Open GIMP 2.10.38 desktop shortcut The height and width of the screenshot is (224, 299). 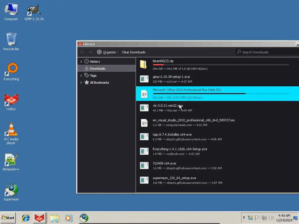coord(34,12)
